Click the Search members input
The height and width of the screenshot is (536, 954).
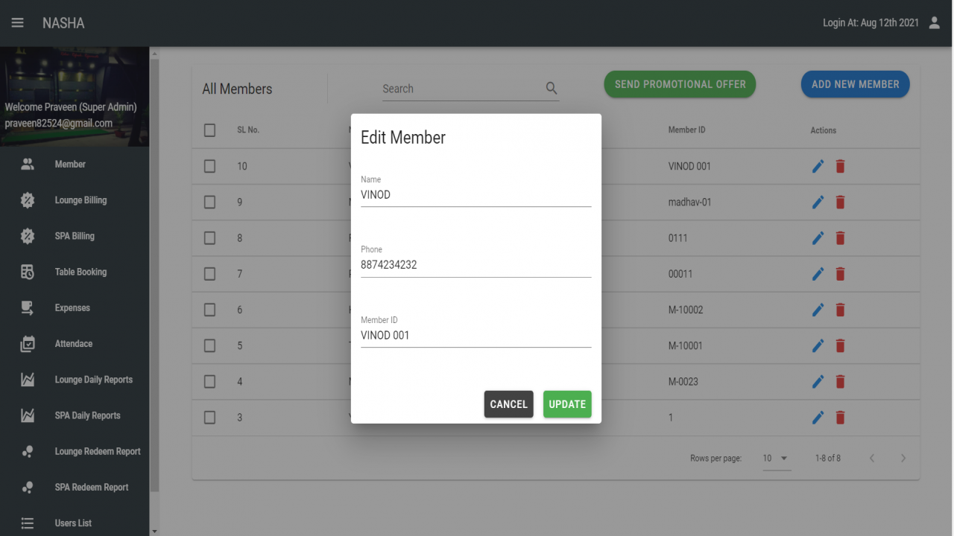(462, 89)
